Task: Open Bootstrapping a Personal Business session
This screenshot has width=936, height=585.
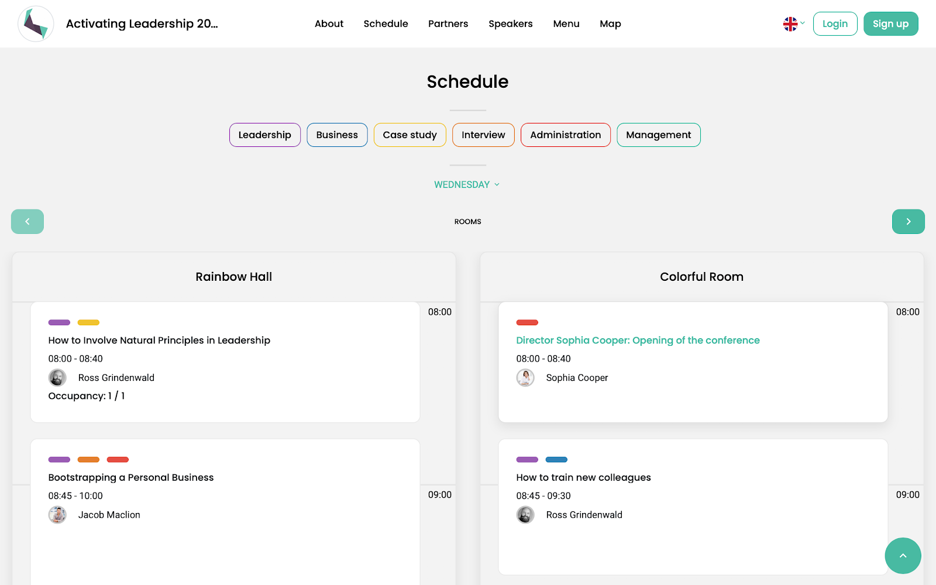Action: 131,477
